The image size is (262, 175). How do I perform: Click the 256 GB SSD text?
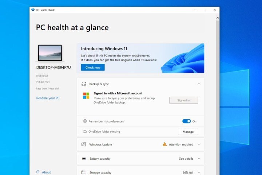43,82
